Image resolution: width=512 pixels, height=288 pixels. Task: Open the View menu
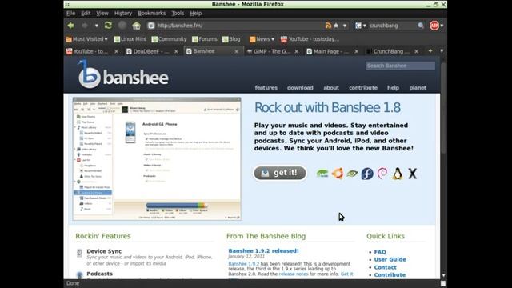[102, 14]
